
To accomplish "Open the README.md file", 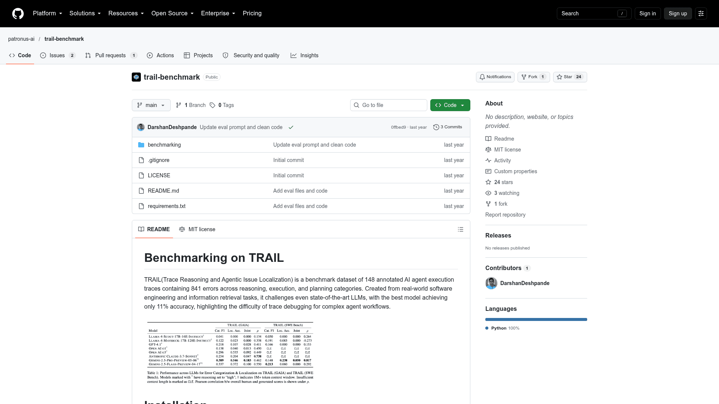I will (x=163, y=191).
